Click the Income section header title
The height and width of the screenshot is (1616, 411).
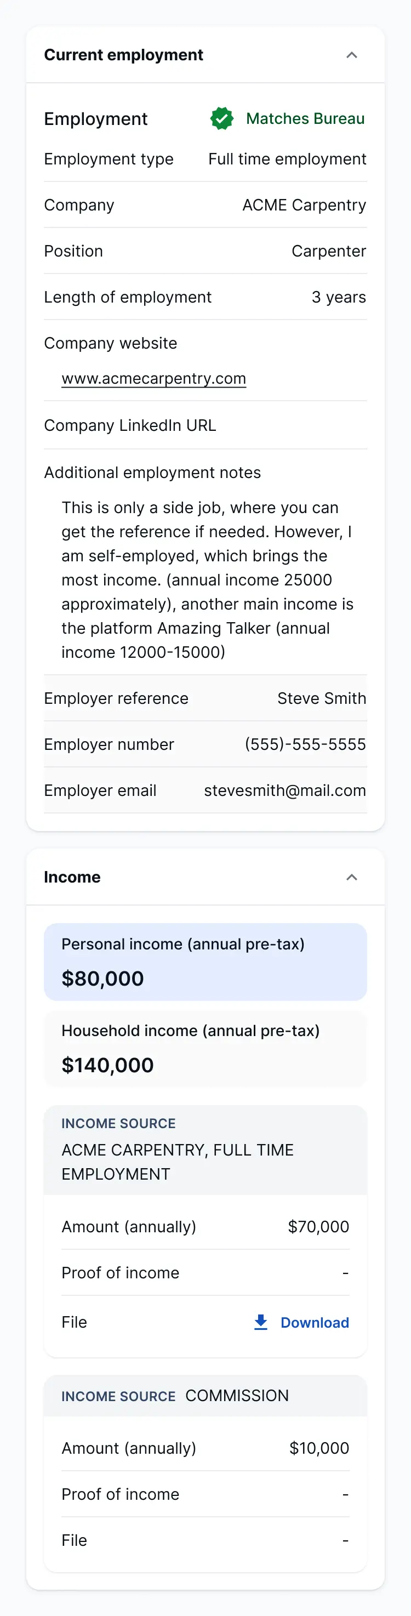click(x=72, y=877)
